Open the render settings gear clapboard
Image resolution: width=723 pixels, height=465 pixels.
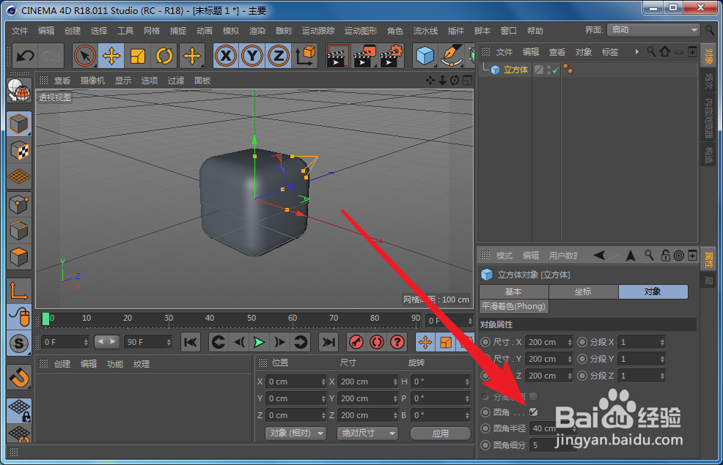(392, 56)
